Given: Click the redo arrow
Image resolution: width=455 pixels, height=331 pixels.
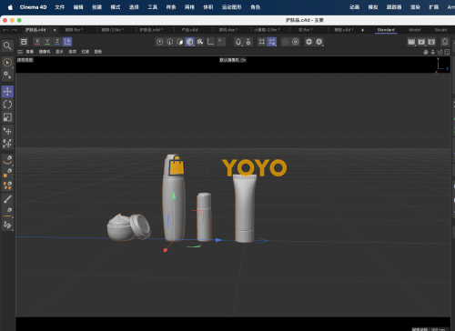Looking at the screenshot, I should [15, 30].
